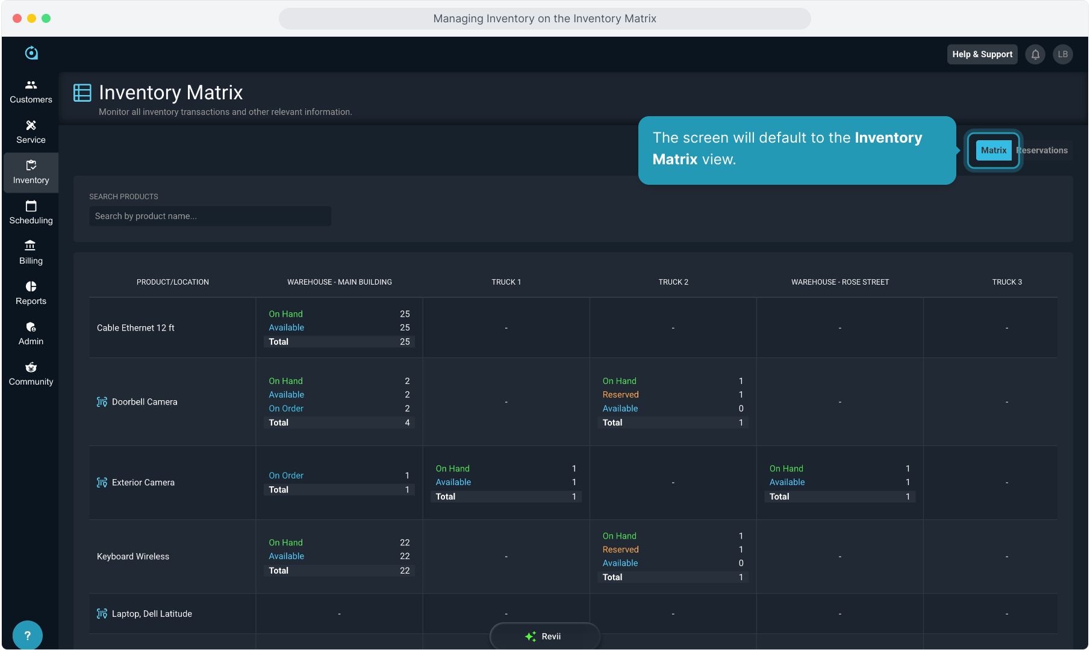Click the Help & Support button
This screenshot has width=1090, height=650.
[982, 54]
